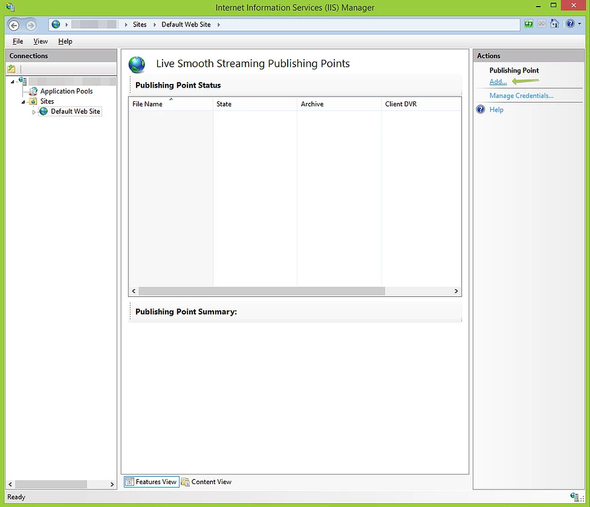The height and width of the screenshot is (507, 590).
Task: Click the Back navigation arrow button
Action: point(14,25)
